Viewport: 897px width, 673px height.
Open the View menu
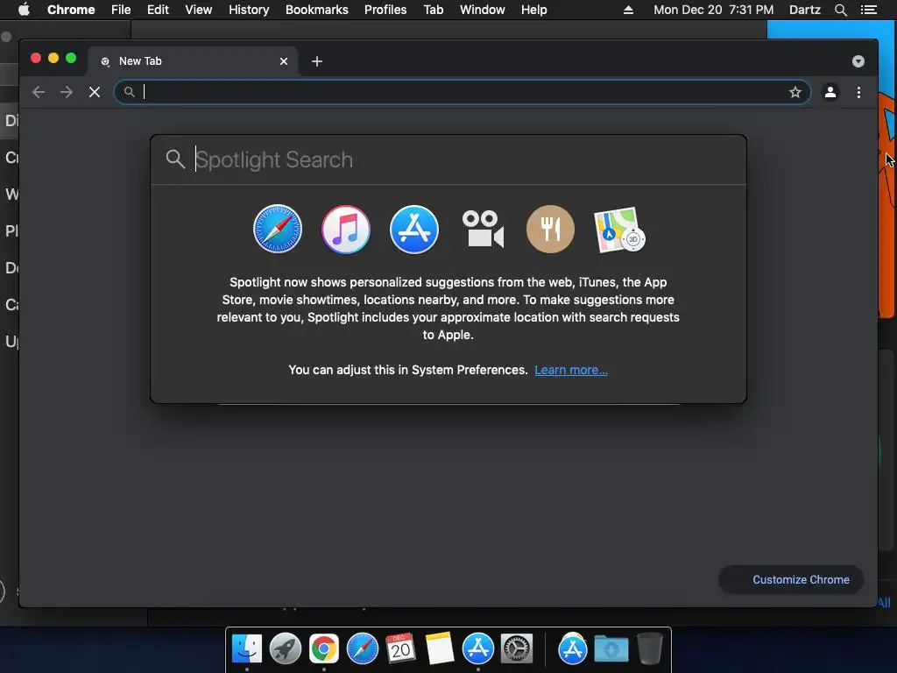click(199, 10)
